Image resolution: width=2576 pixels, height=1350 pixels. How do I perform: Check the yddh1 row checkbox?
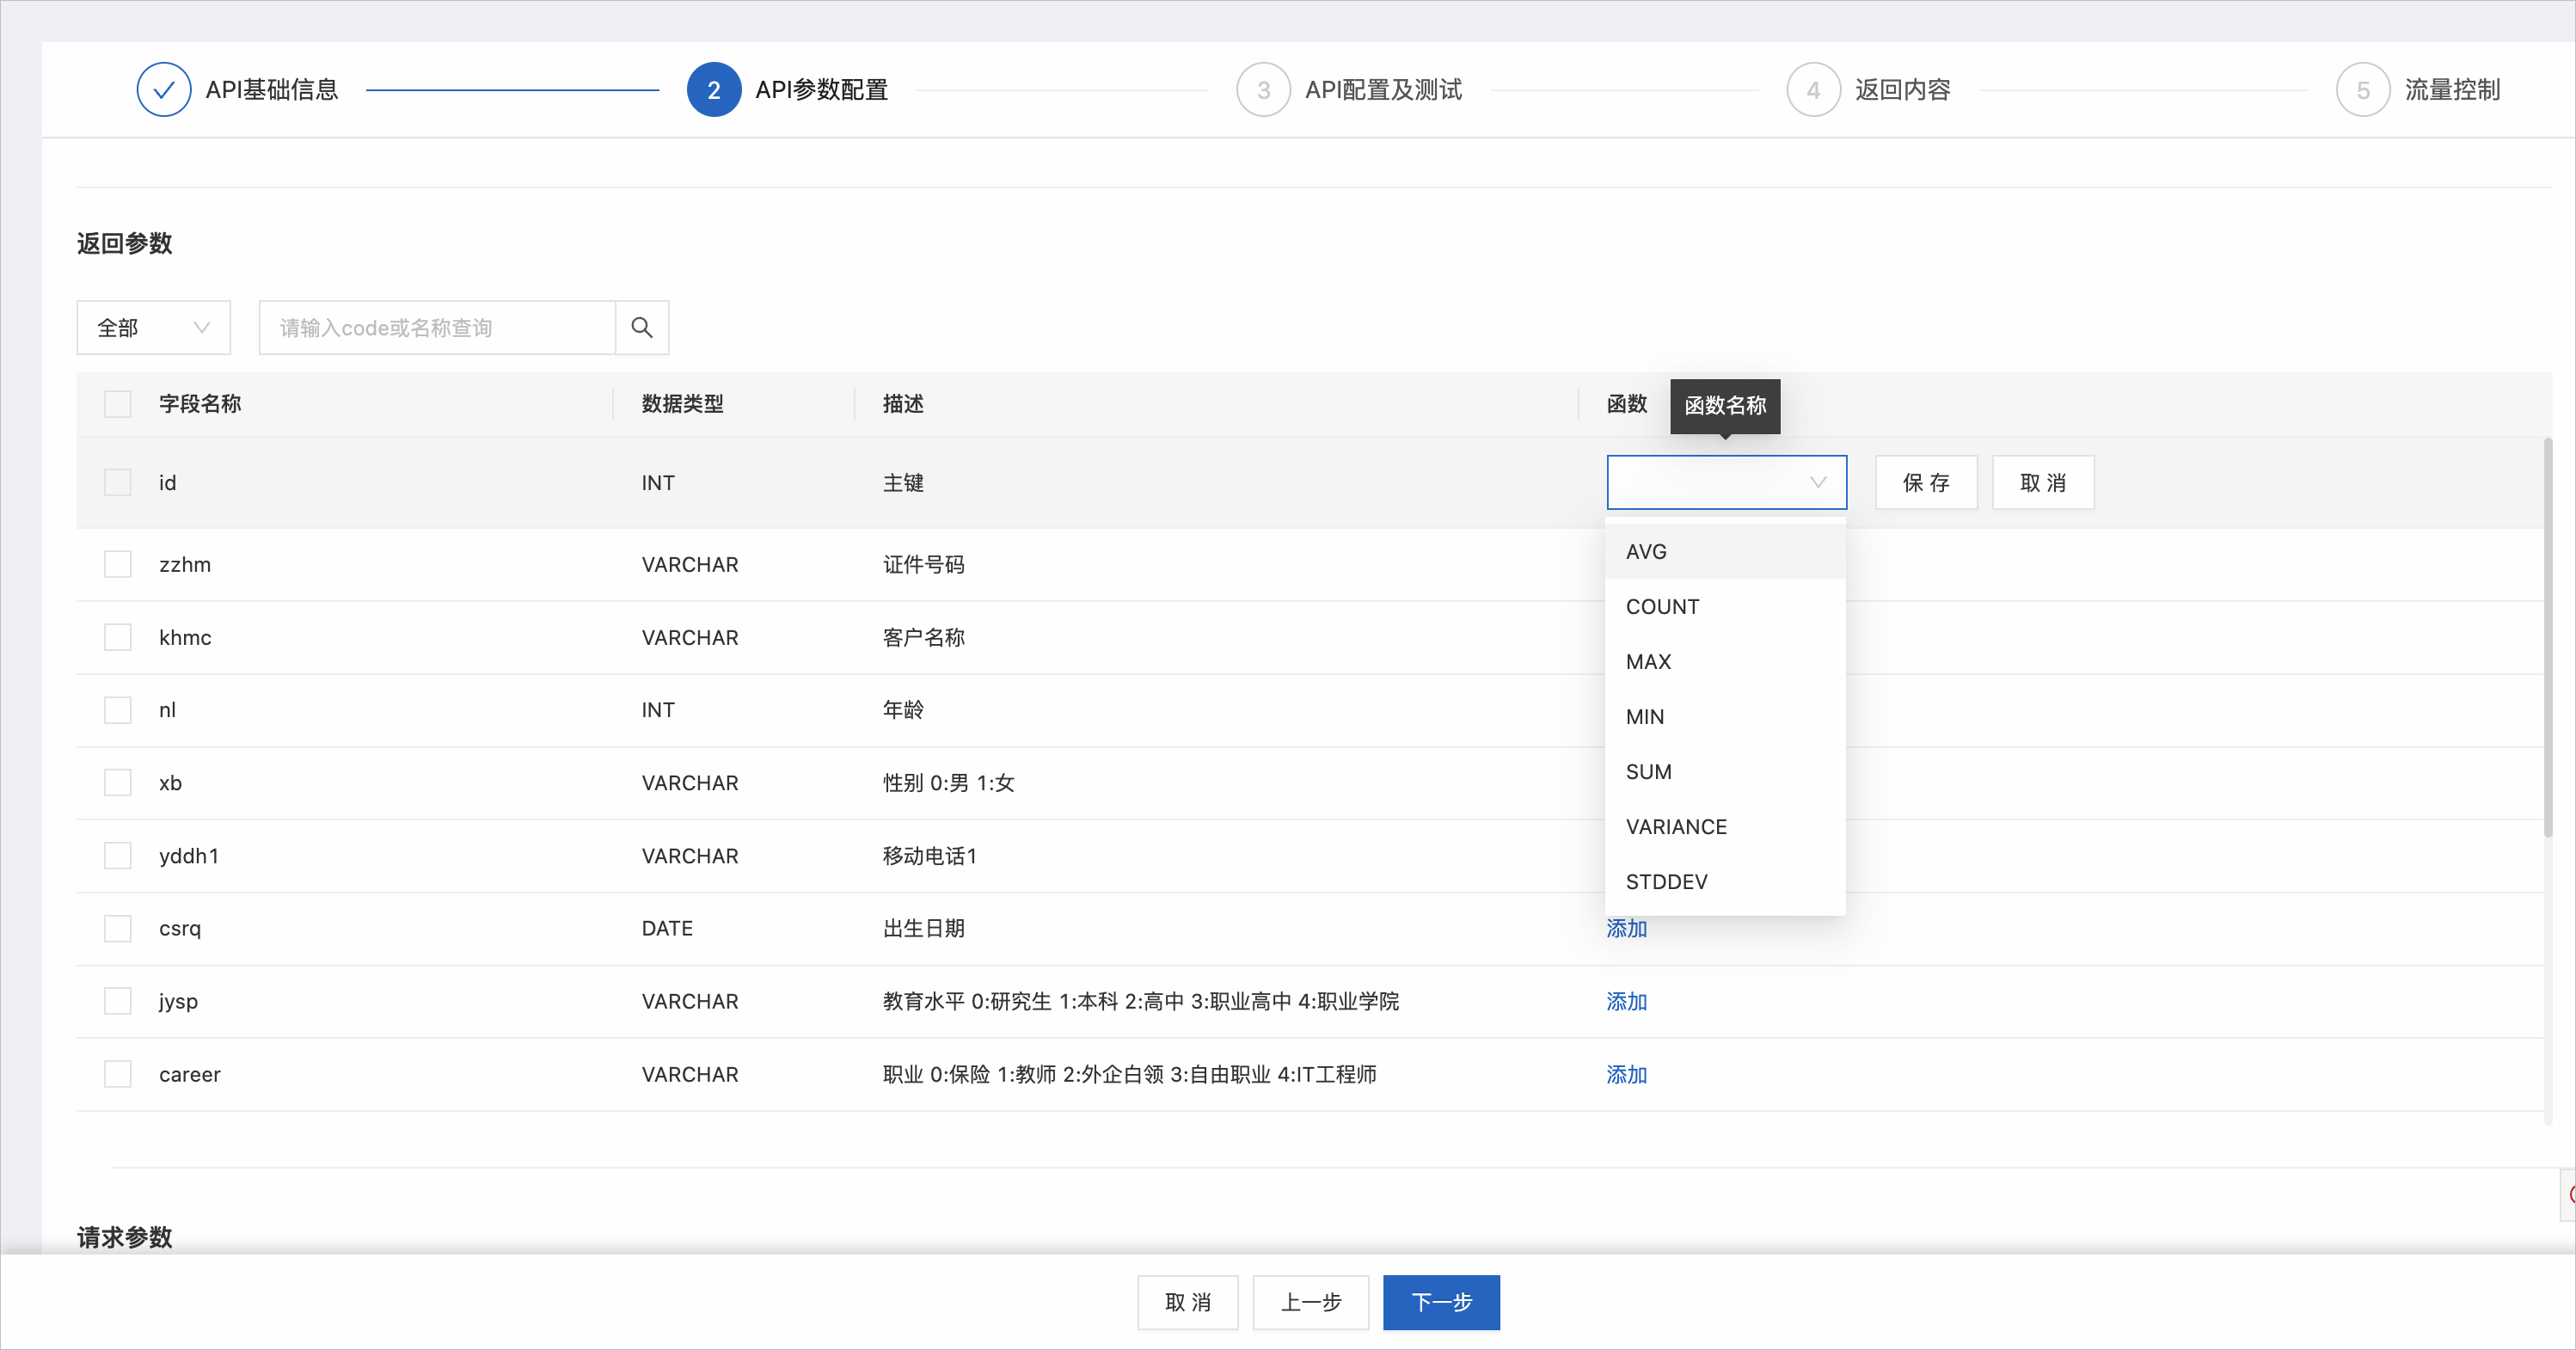118,855
